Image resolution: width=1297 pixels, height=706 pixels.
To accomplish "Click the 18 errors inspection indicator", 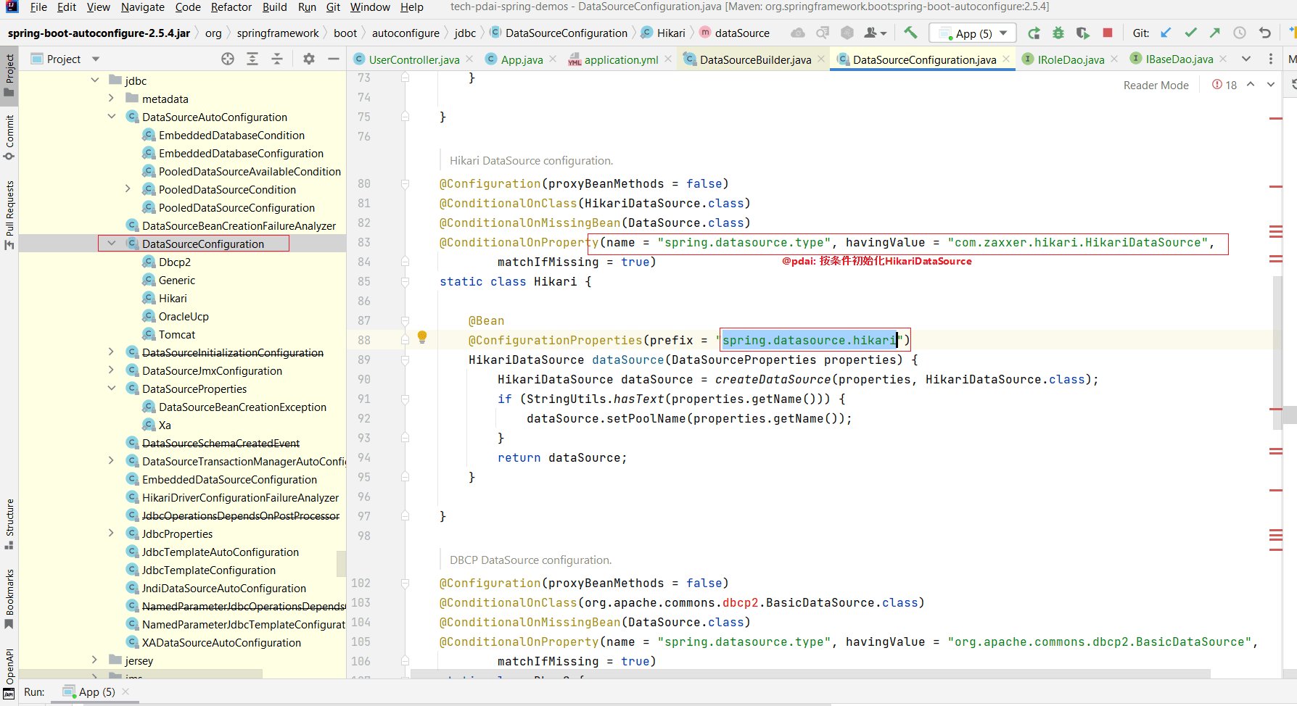I will [x=1224, y=86].
